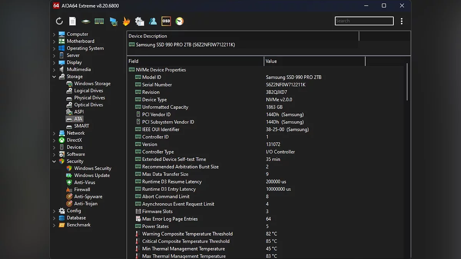Click the Refresh toolbar icon
The width and height of the screenshot is (461, 259).
click(x=59, y=21)
